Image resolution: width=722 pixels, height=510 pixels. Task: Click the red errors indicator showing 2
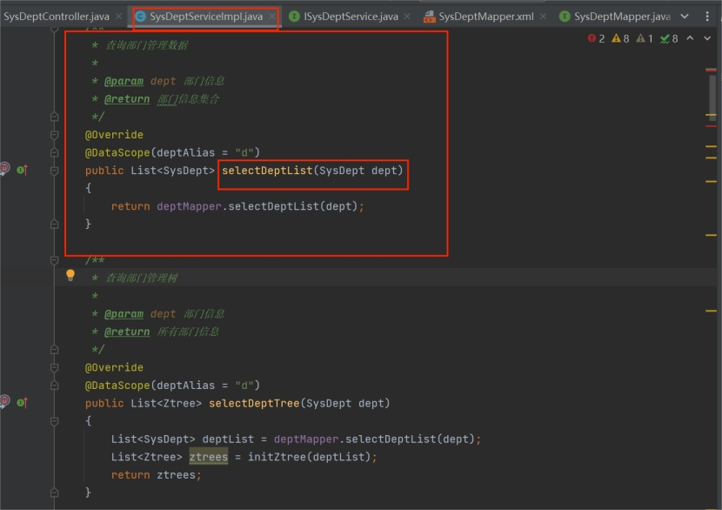click(x=596, y=38)
